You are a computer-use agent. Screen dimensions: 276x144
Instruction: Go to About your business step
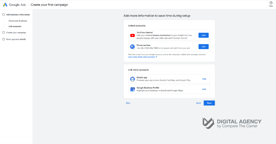(18, 21)
